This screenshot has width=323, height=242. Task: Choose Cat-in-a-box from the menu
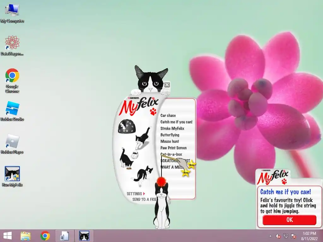click(x=171, y=154)
